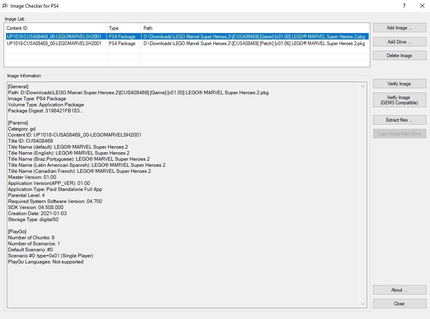Click the Path line under [General]
This screenshot has width=430, height=319.
coord(138,93)
